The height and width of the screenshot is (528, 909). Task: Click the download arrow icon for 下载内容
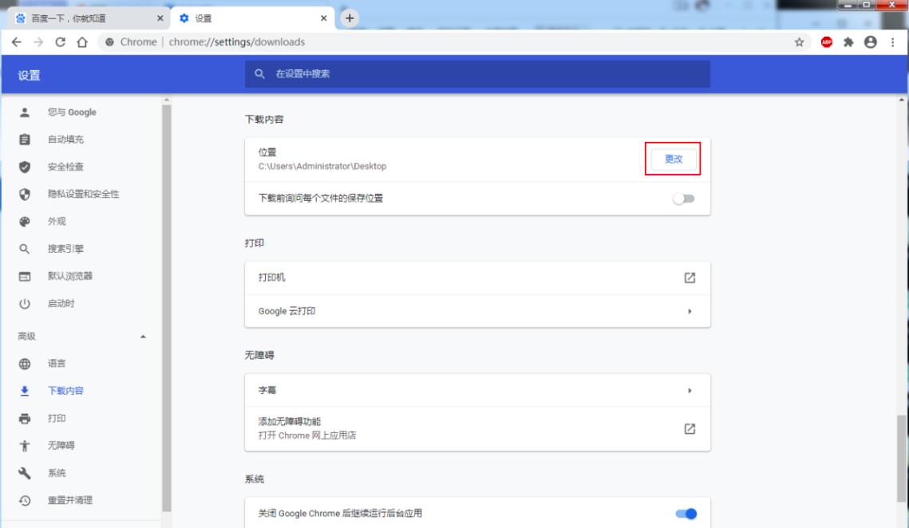coord(25,391)
